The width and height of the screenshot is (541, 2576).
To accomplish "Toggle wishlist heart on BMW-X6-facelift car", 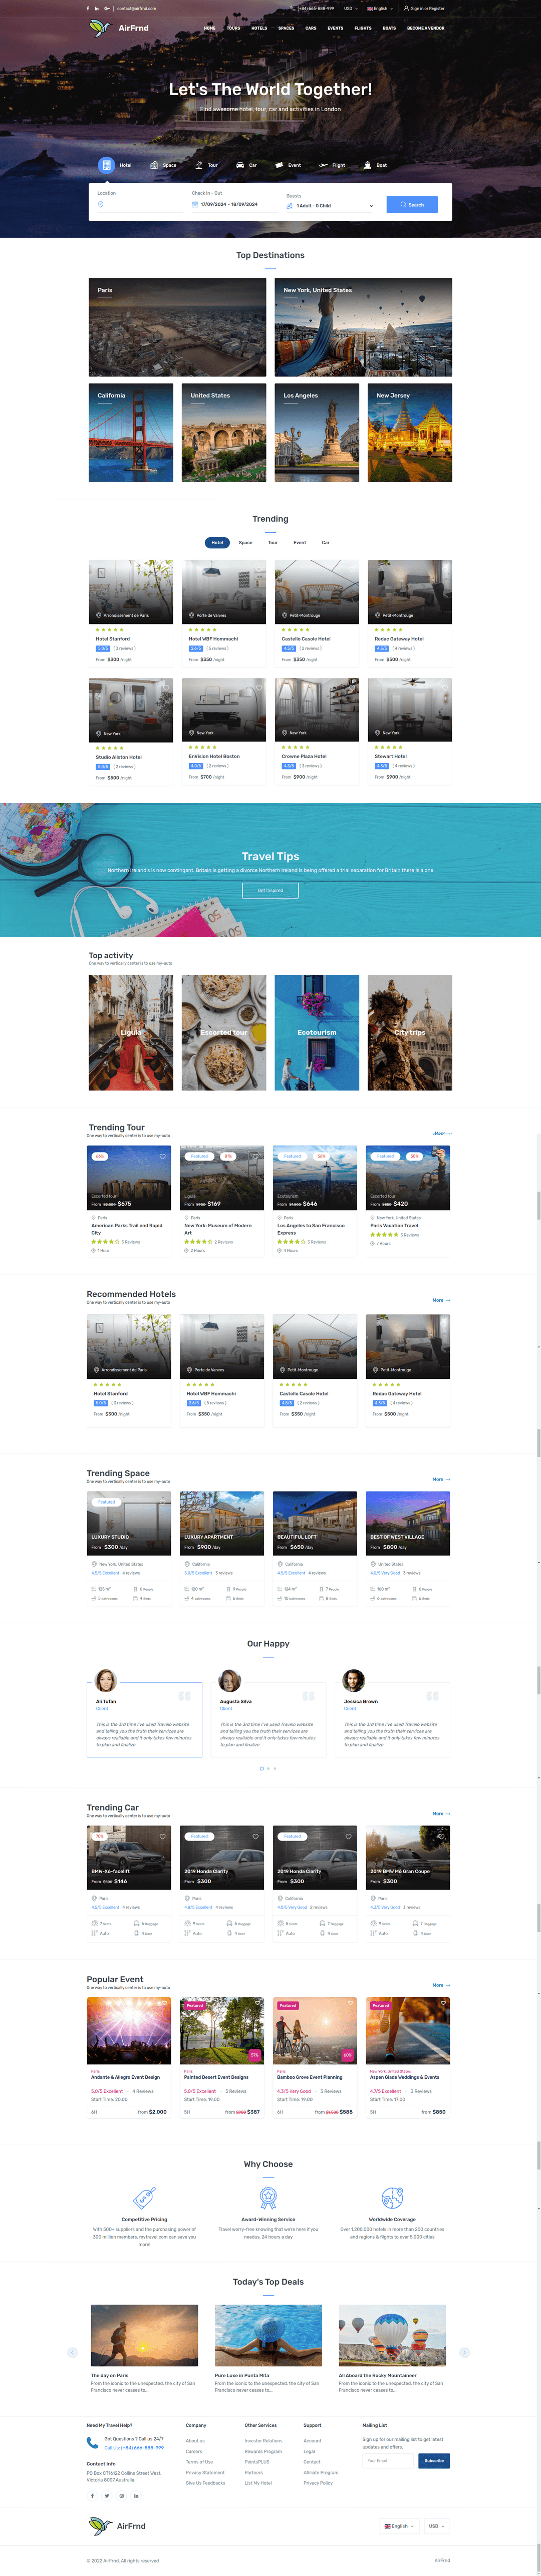I will (x=162, y=1836).
